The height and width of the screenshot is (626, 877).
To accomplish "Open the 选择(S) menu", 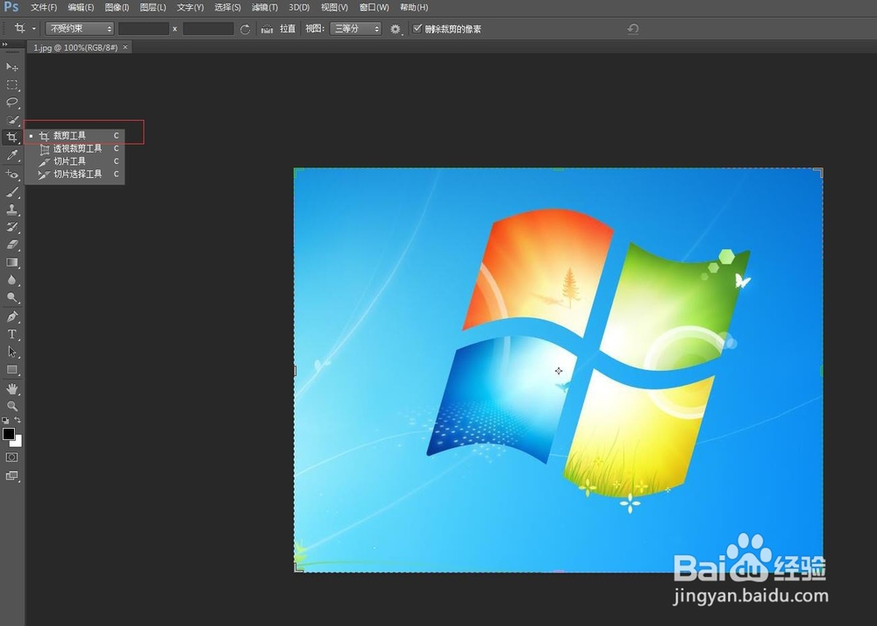I will coord(228,7).
